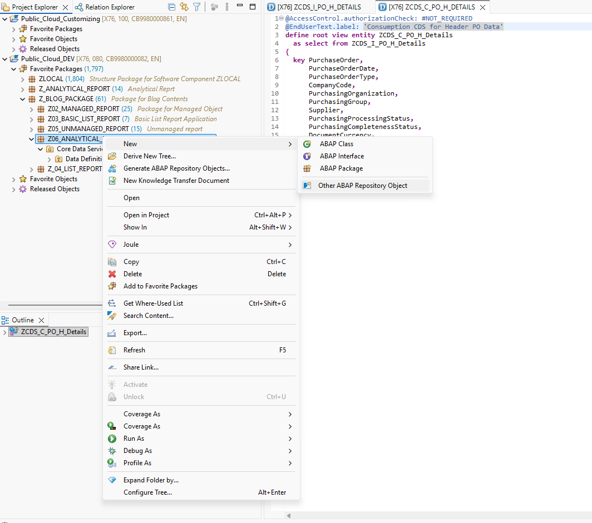The image size is (592, 523).
Task: Select Open in Project menu entry
Action: point(201,215)
